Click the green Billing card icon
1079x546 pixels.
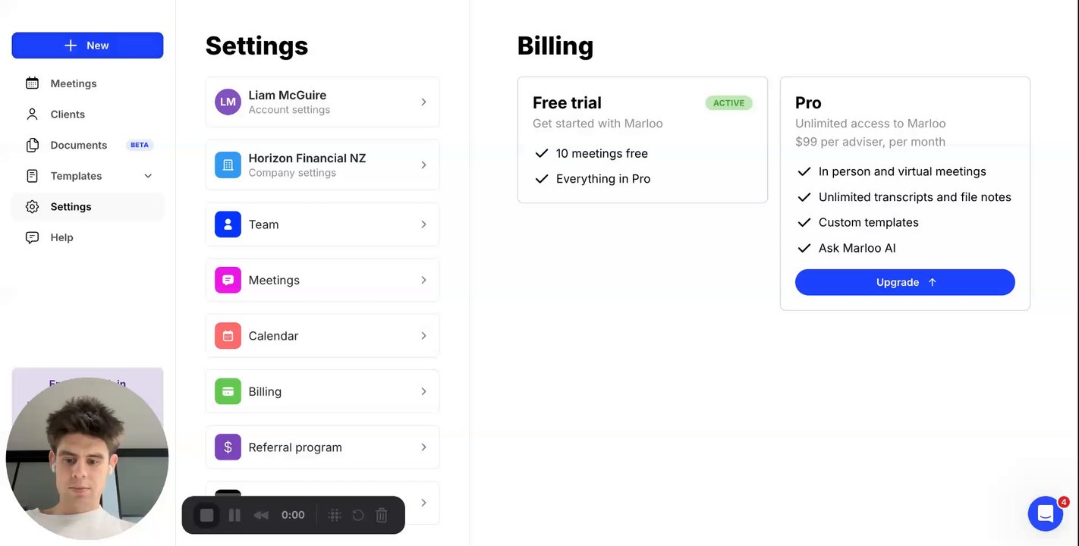228,391
